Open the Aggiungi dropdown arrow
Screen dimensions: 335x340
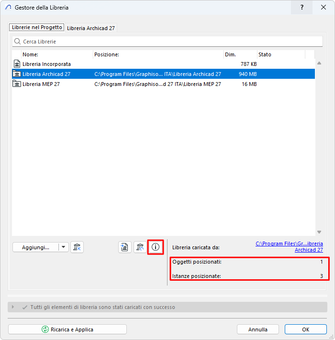click(x=64, y=247)
